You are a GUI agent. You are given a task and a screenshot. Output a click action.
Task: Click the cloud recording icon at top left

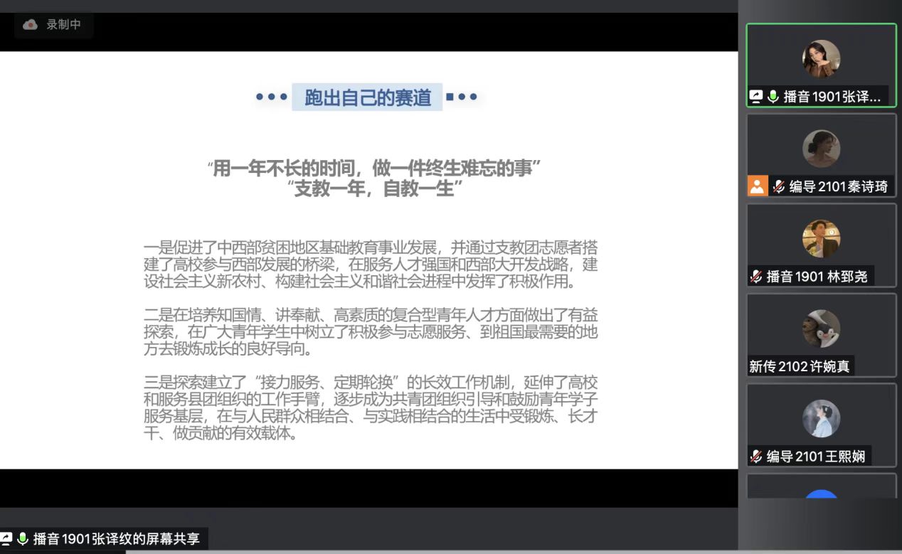[x=30, y=25]
